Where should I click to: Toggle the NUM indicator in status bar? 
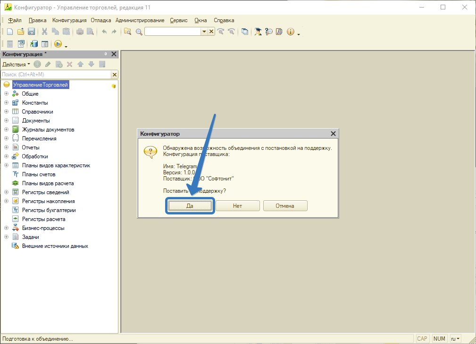[x=439, y=338]
